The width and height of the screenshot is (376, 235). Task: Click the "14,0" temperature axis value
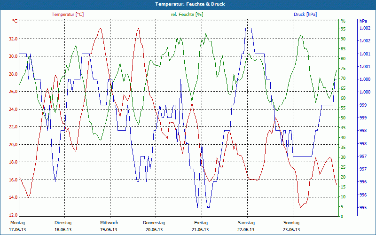(13, 197)
